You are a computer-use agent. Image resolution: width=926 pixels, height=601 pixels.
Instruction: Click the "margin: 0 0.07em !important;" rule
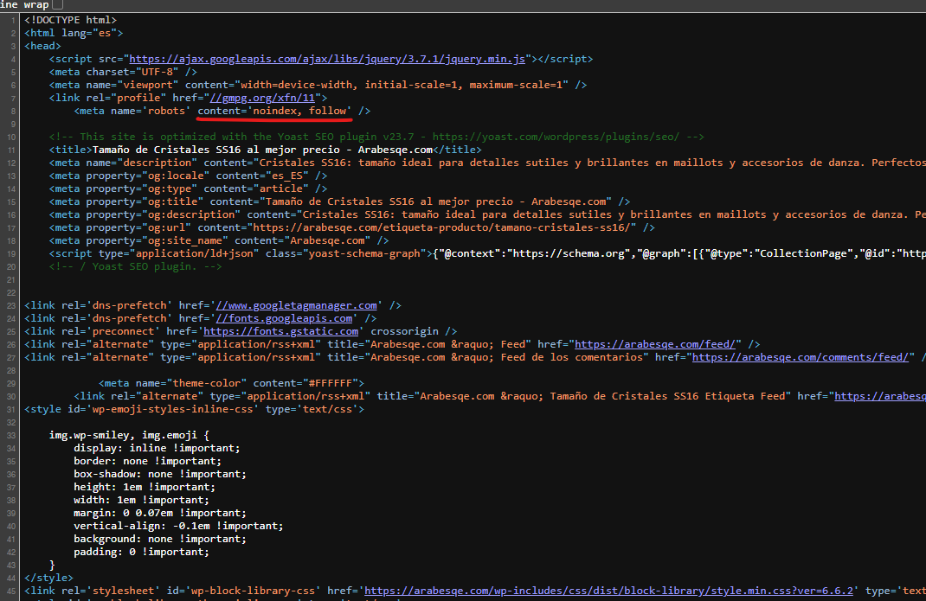160,514
